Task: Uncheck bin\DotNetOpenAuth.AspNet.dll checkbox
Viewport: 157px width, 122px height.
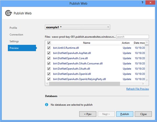Action: (49, 53)
